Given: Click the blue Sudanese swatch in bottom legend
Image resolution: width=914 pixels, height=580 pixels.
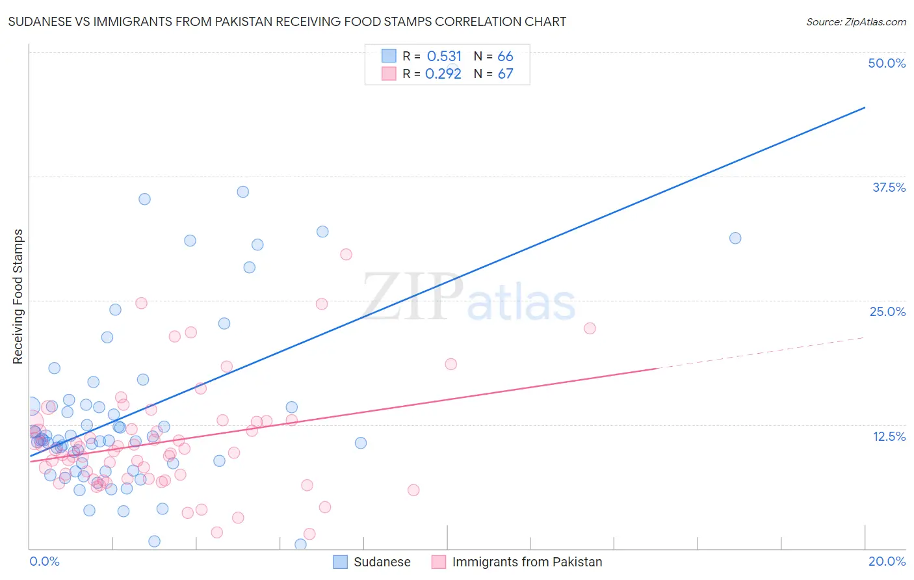Looking at the screenshot, I should pyautogui.click(x=340, y=562).
